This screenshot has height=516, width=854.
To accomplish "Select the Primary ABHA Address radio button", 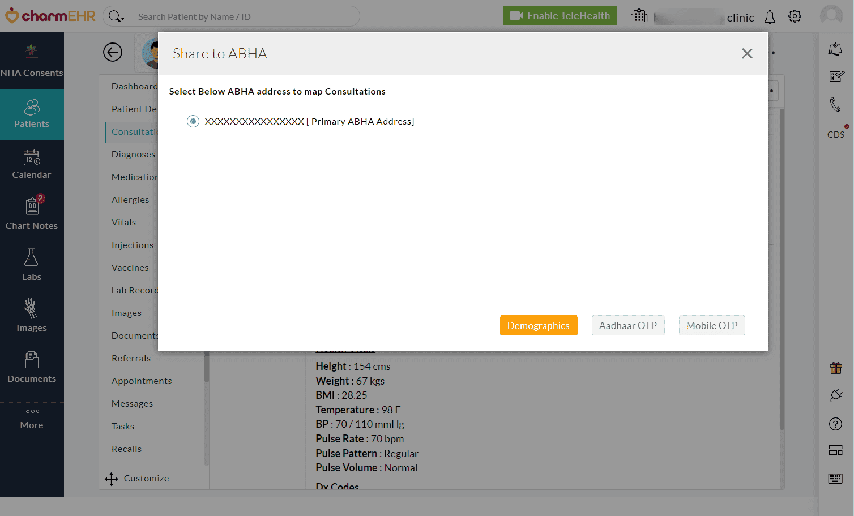I will click(193, 121).
